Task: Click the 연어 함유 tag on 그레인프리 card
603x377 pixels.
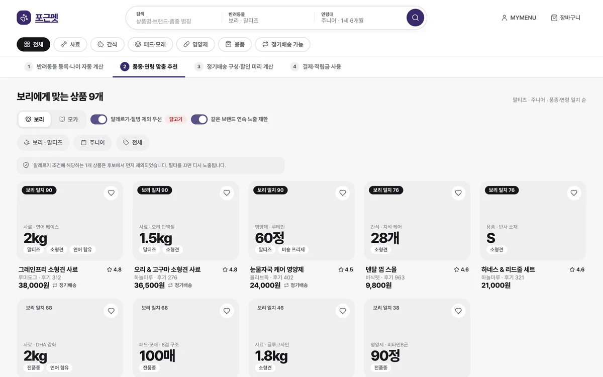Action: click(x=82, y=249)
